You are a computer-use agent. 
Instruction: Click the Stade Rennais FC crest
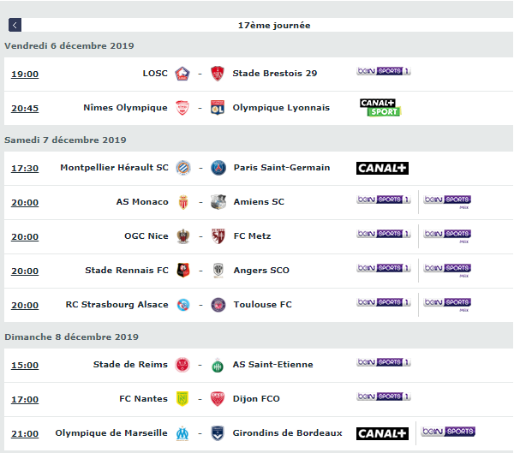tap(183, 271)
